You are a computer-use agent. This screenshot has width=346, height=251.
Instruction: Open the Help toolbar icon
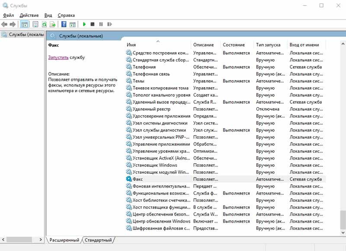coord(64,24)
